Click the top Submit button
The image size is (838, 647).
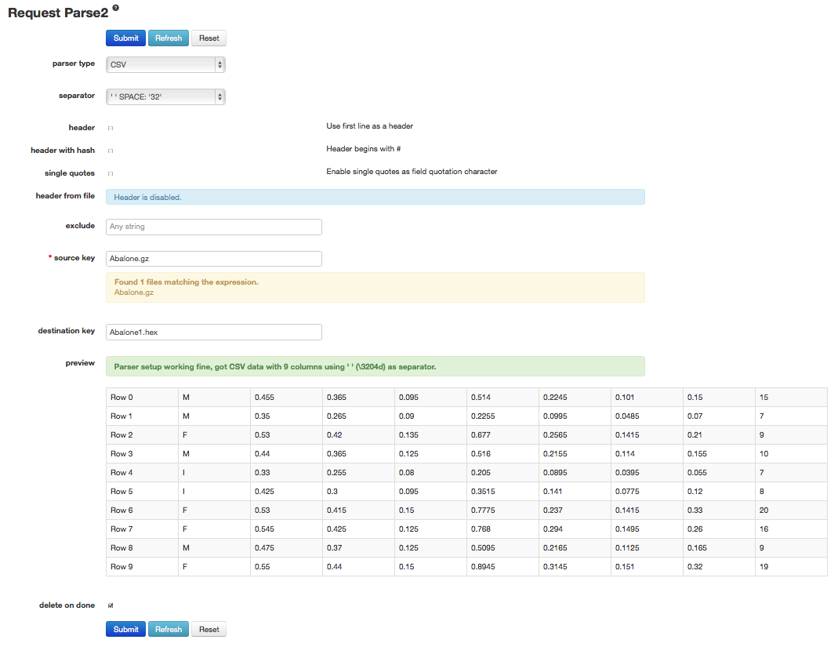pos(125,38)
